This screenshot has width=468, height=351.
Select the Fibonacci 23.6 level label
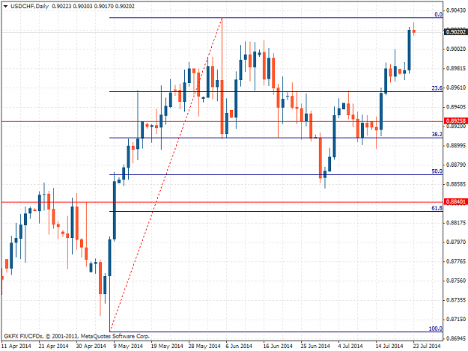click(437, 88)
